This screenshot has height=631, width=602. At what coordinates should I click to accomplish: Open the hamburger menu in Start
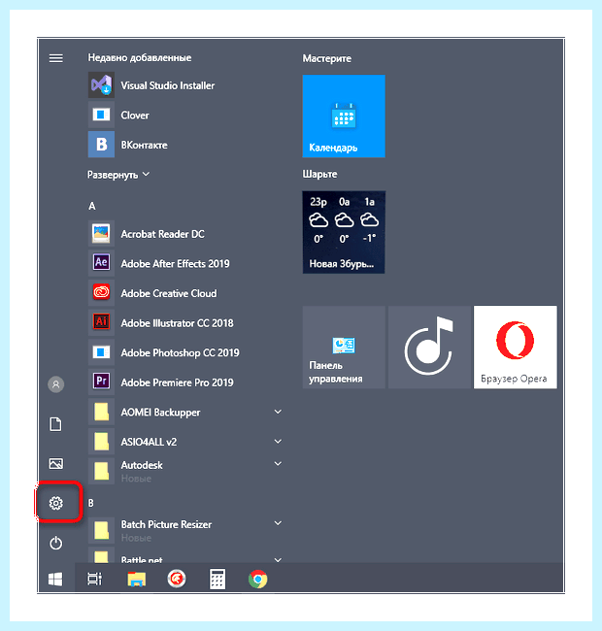tap(56, 58)
